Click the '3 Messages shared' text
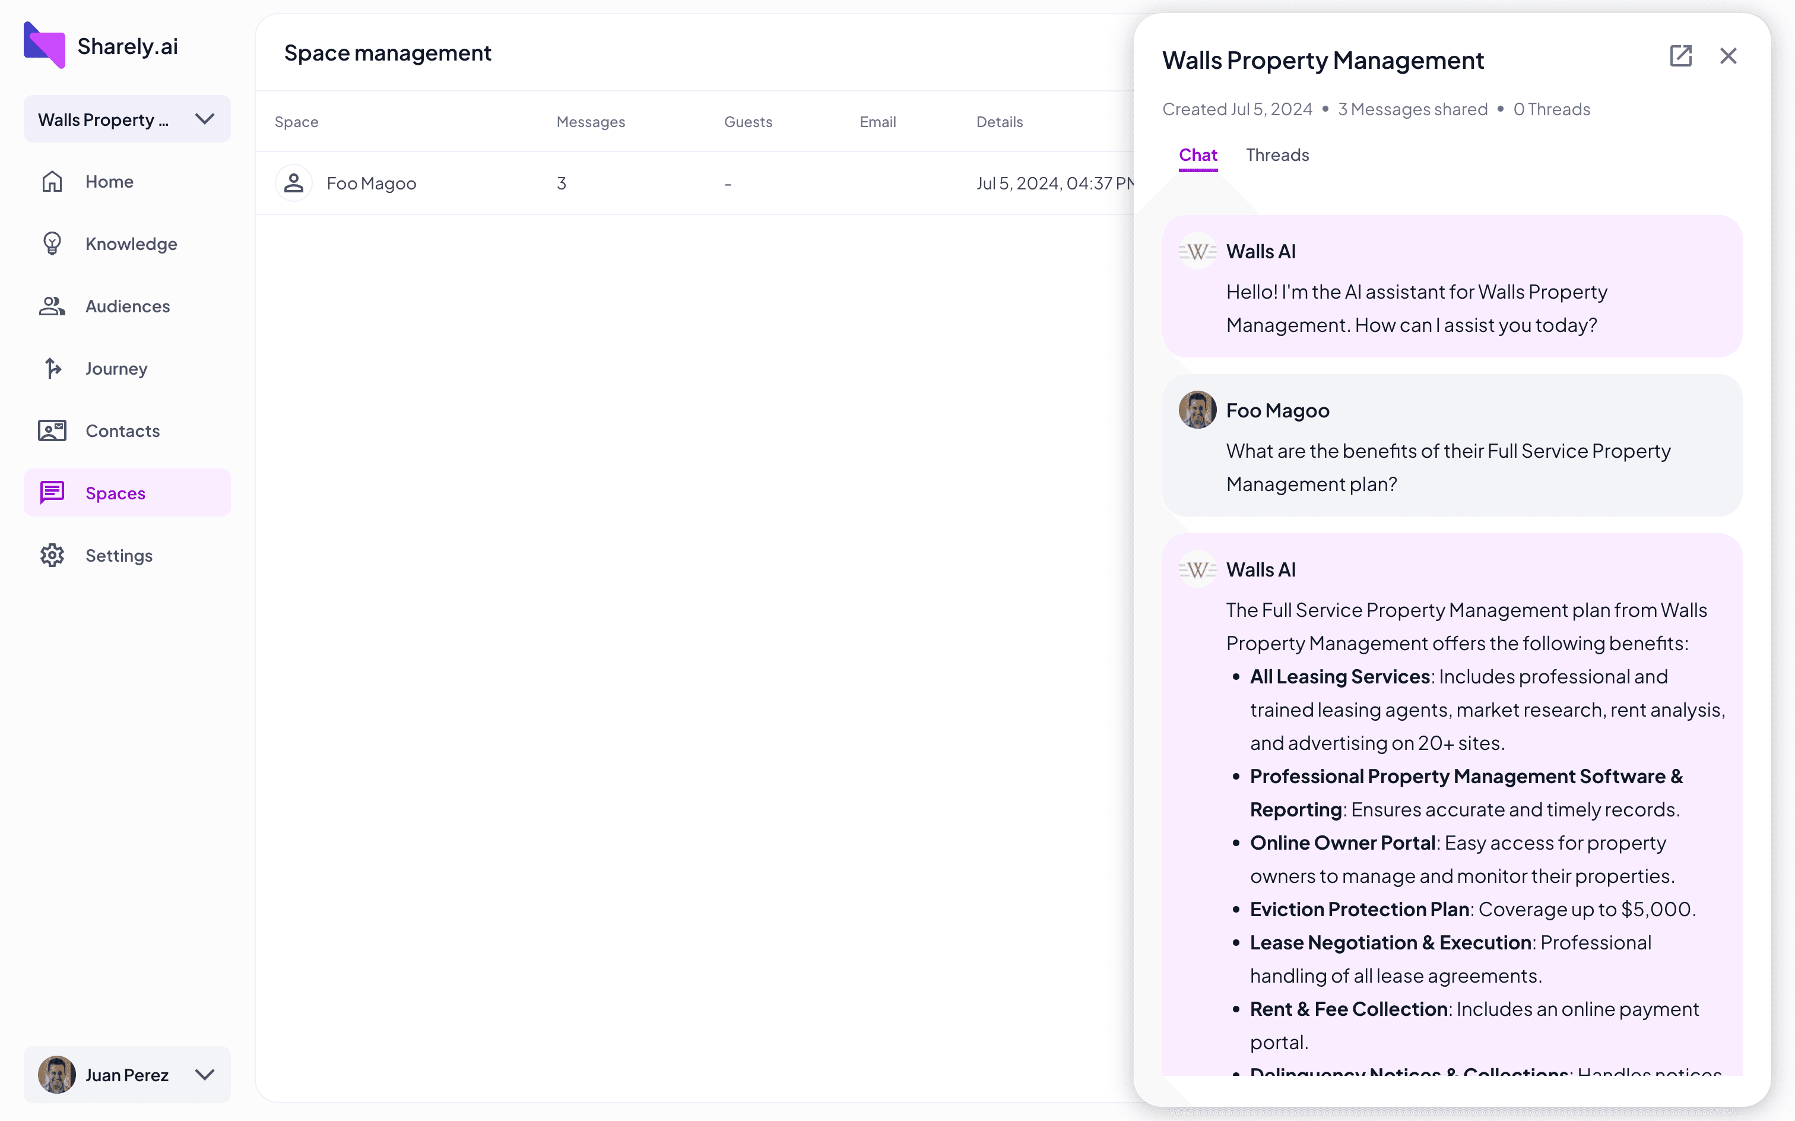This screenshot has width=1795, height=1121. [x=1413, y=109]
